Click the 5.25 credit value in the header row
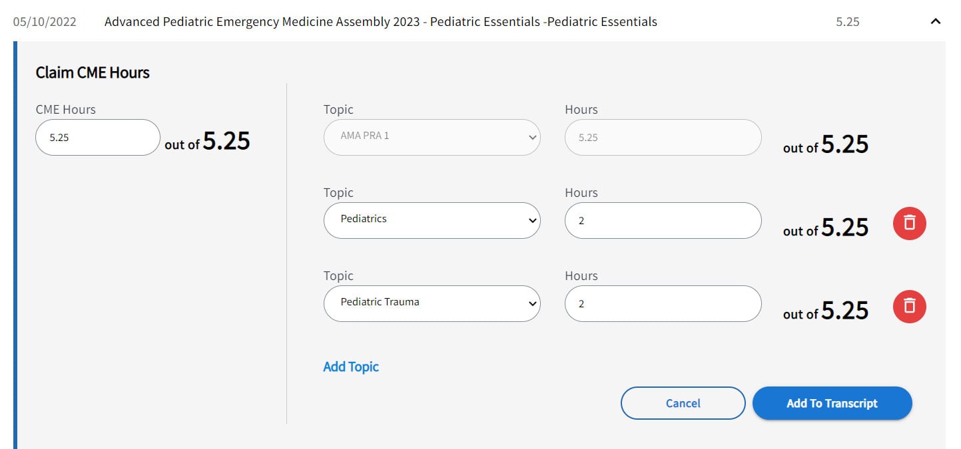Screen dimensions: 961x449 [847, 22]
